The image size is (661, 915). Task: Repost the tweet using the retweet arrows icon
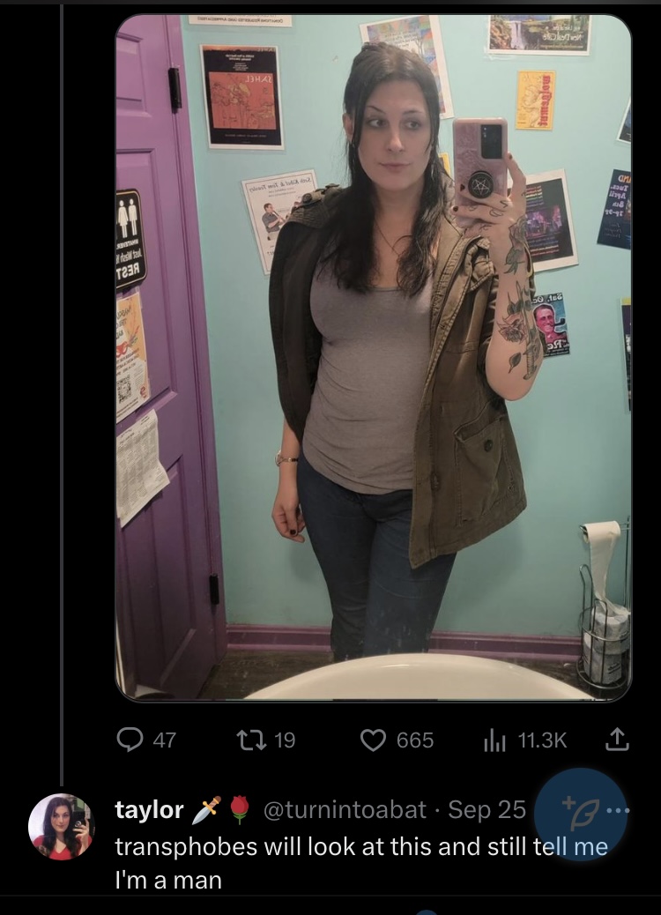251,740
